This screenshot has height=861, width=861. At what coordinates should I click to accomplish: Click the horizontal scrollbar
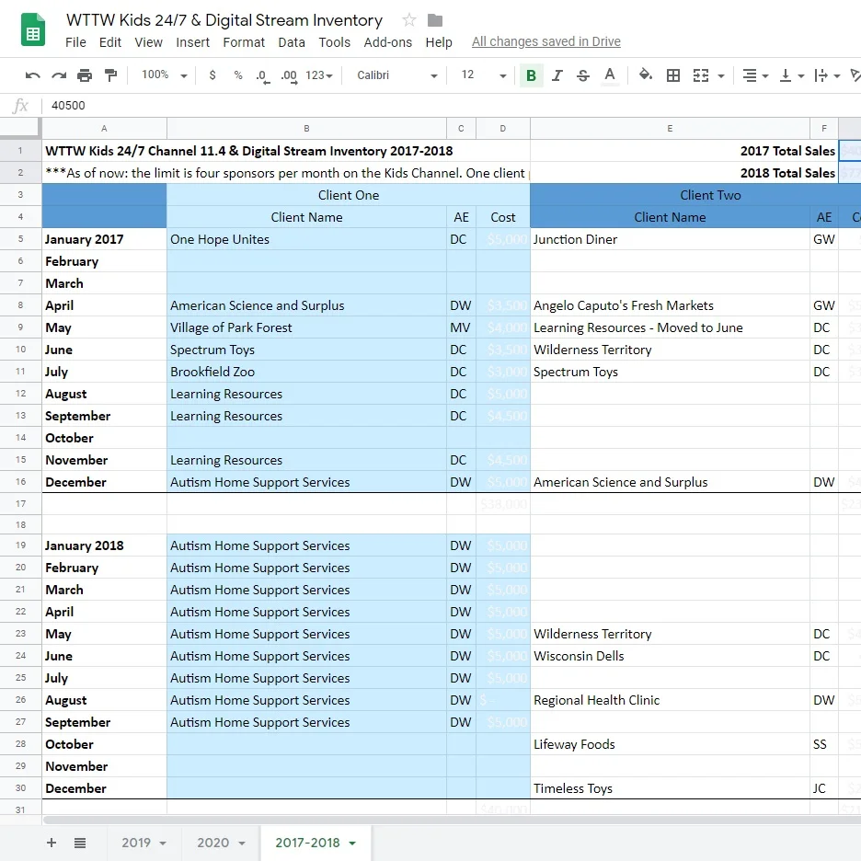(450, 820)
